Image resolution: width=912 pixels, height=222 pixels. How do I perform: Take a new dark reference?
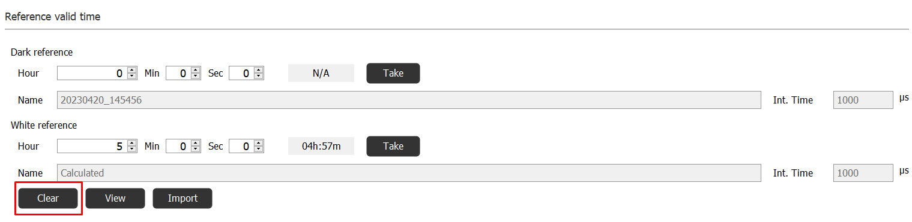393,73
